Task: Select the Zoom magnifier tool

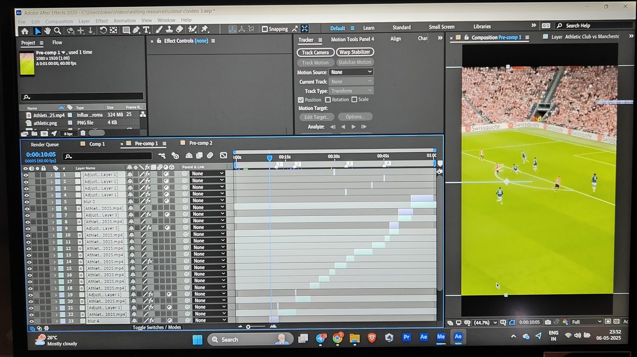Action: pos(57,31)
